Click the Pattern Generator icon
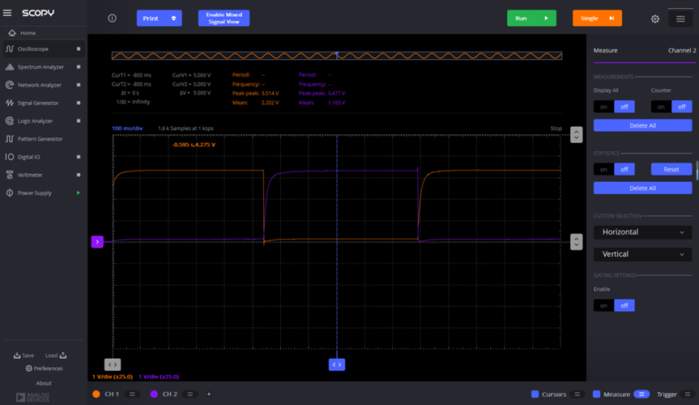 click(10, 139)
